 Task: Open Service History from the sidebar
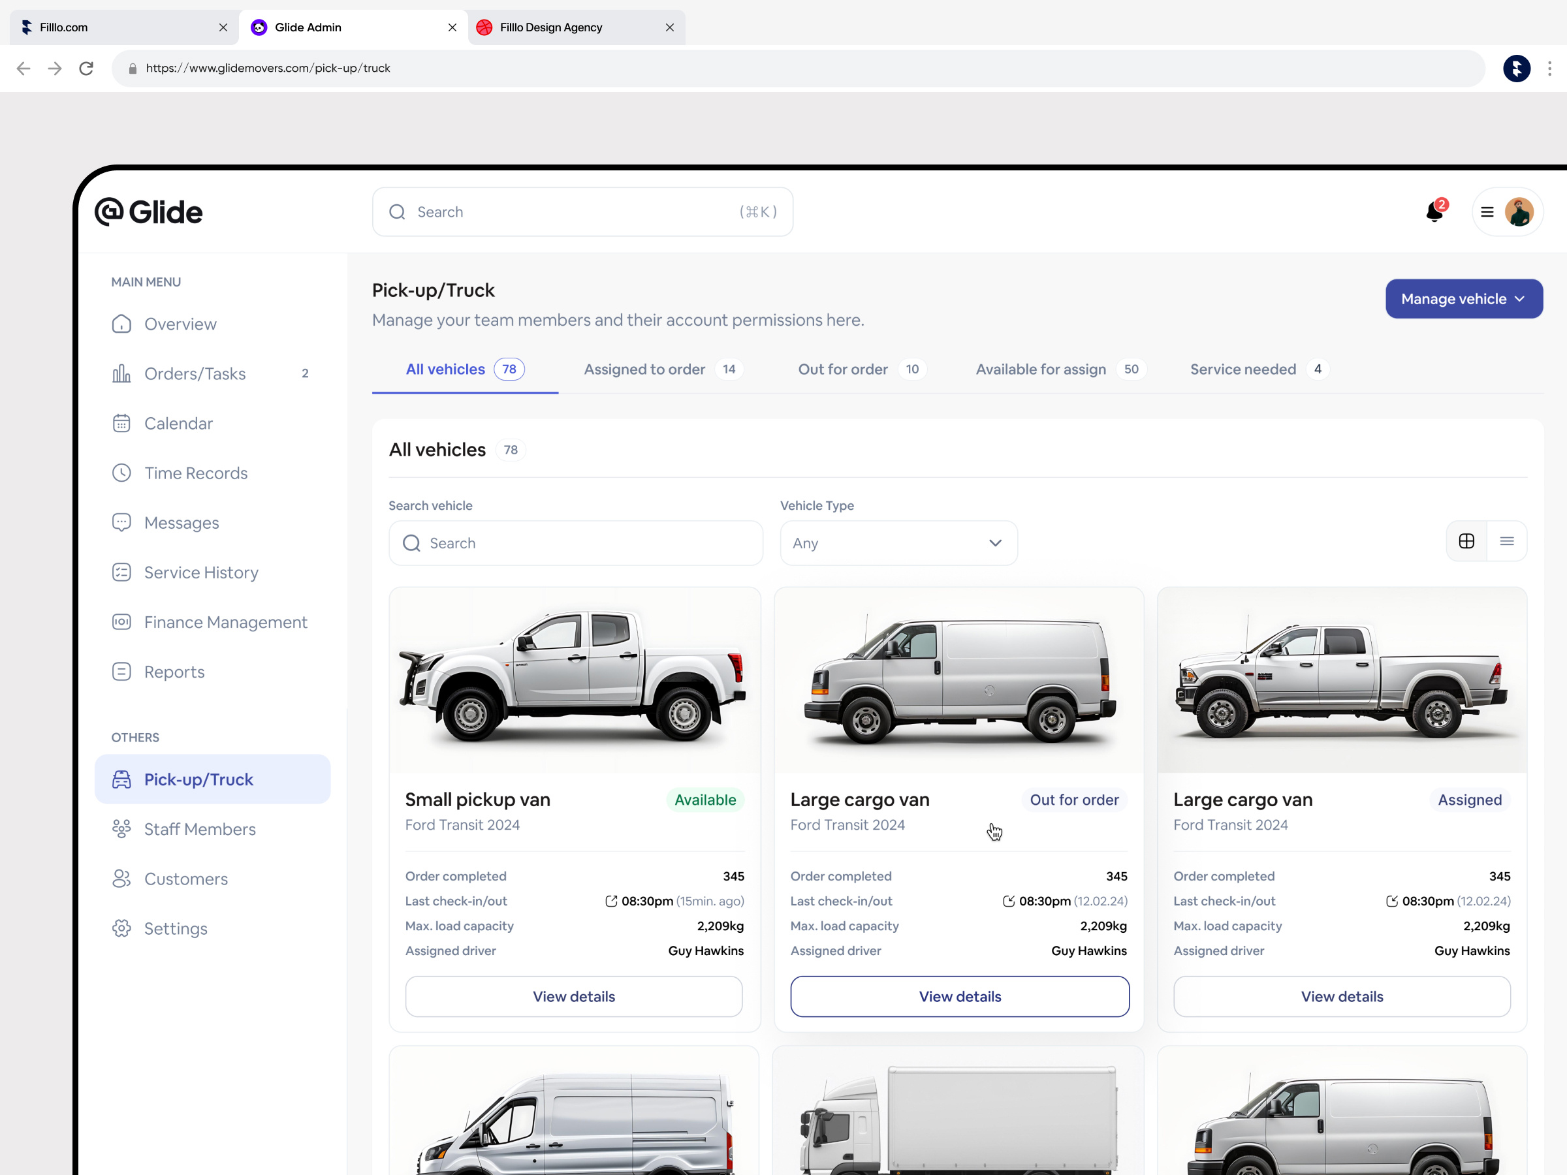pos(200,572)
